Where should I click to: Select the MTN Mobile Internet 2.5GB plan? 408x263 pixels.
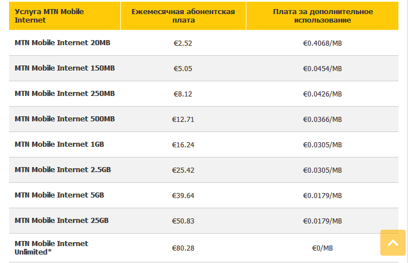pos(63,170)
